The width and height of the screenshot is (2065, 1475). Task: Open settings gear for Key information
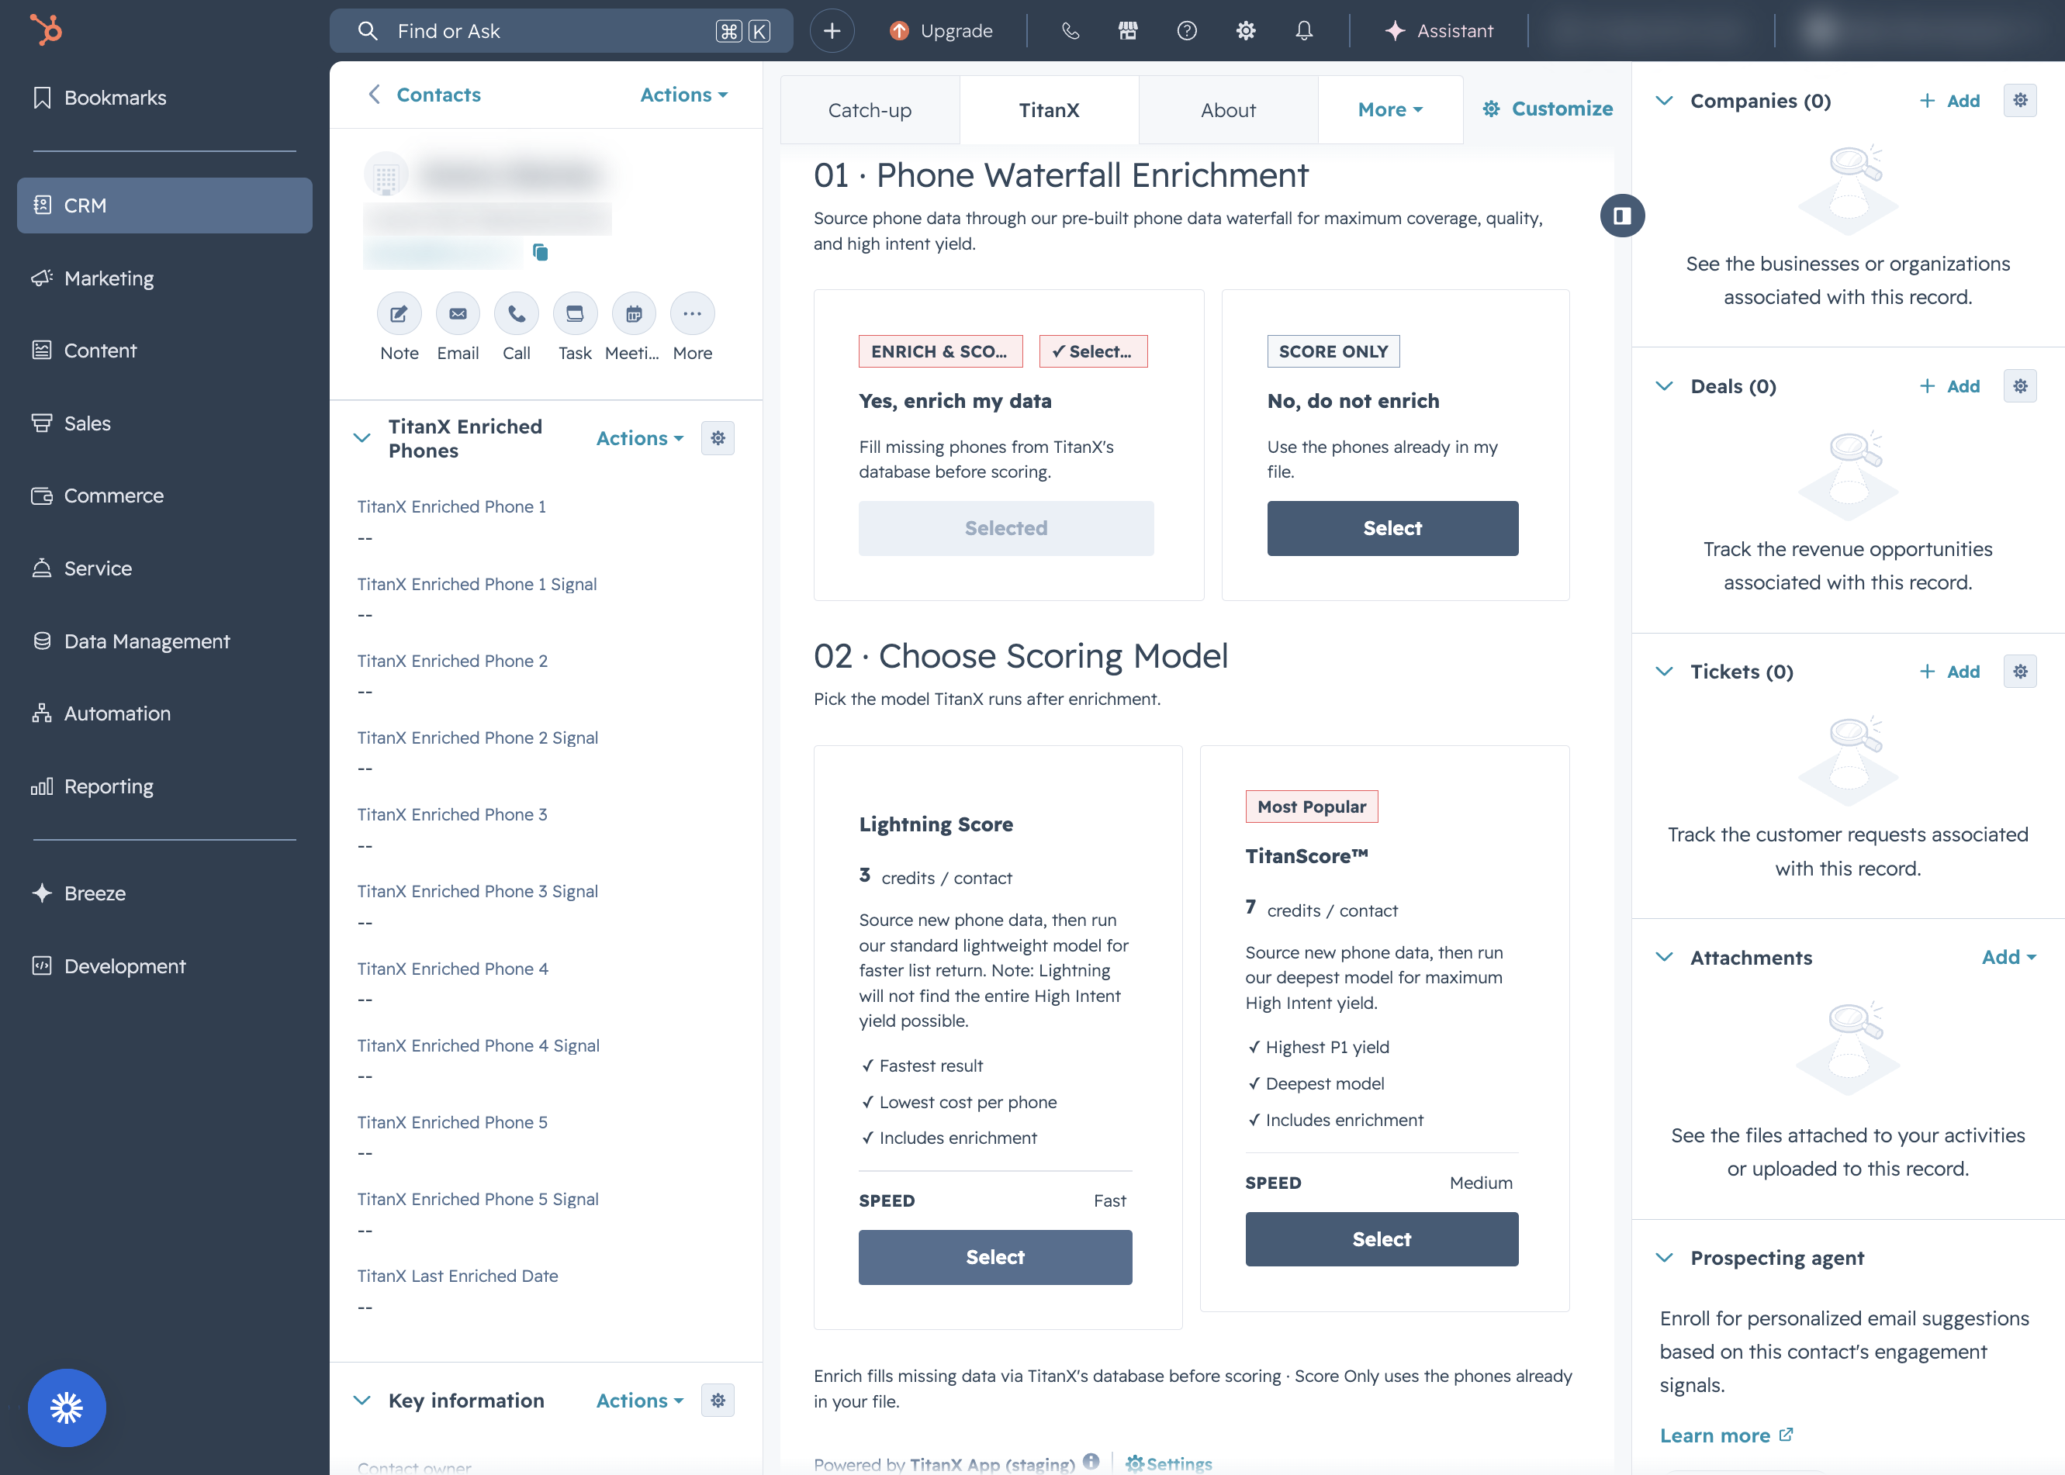coord(718,1401)
